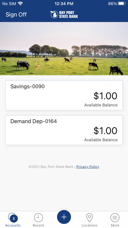
Task: Tap the battery indicator icon
Action: pos(122,4)
